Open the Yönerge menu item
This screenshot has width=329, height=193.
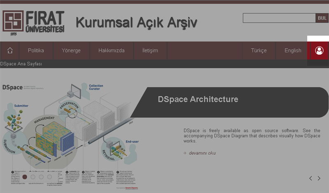click(x=71, y=50)
